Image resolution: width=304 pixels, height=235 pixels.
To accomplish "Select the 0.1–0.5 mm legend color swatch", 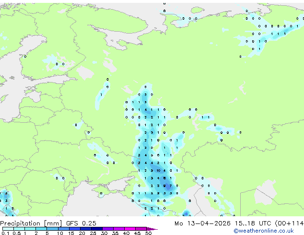I will click(x=8, y=229).
